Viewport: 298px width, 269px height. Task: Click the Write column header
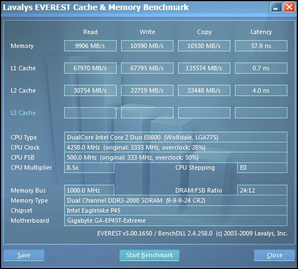[x=147, y=32]
